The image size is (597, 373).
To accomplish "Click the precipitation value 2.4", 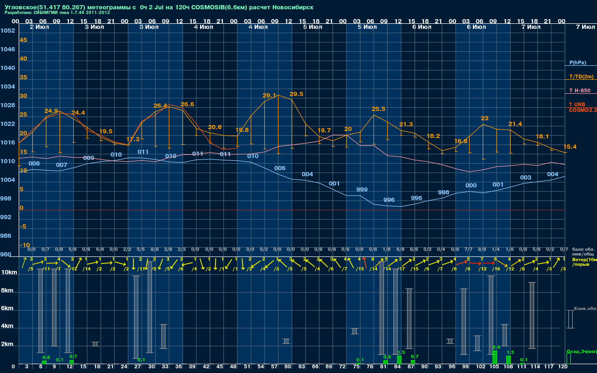I will pyautogui.click(x=496, y=347).
